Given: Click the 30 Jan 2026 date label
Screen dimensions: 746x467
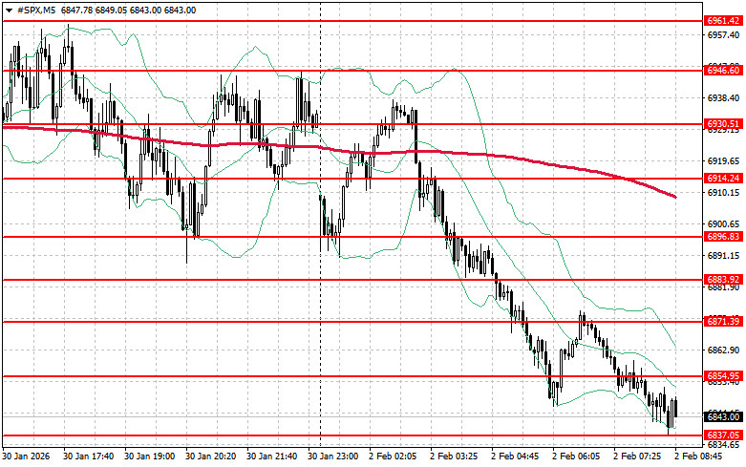Looking at the screenshot, I should (28, 457).
